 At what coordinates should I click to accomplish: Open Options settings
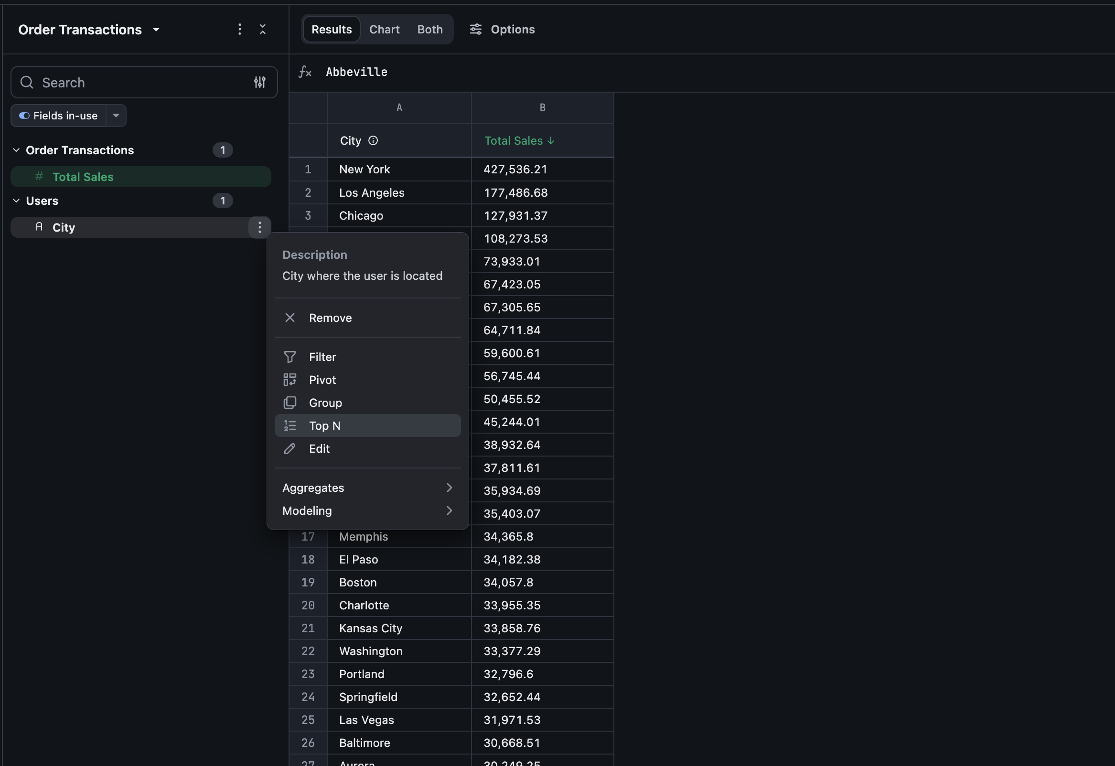502,29
